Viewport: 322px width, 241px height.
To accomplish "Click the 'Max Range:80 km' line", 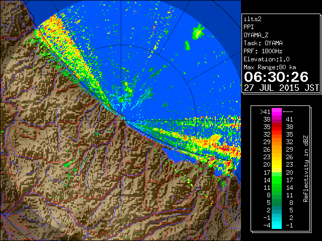I will (x=270, y=67).
